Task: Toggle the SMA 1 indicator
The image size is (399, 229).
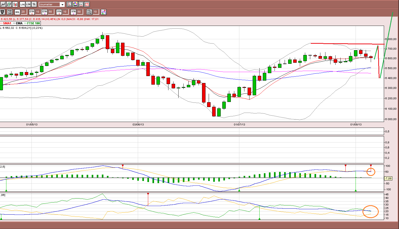Action: (x=59, y=12)
